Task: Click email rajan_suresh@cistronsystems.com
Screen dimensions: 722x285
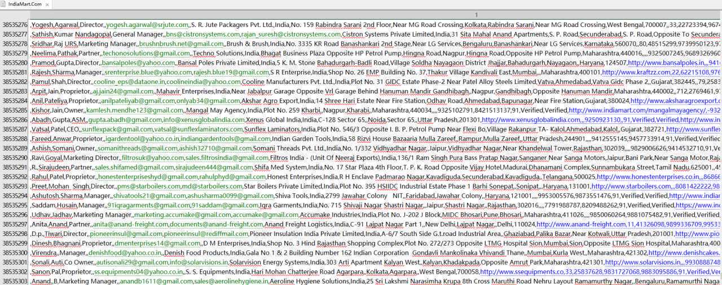Action: click(291, 34)
